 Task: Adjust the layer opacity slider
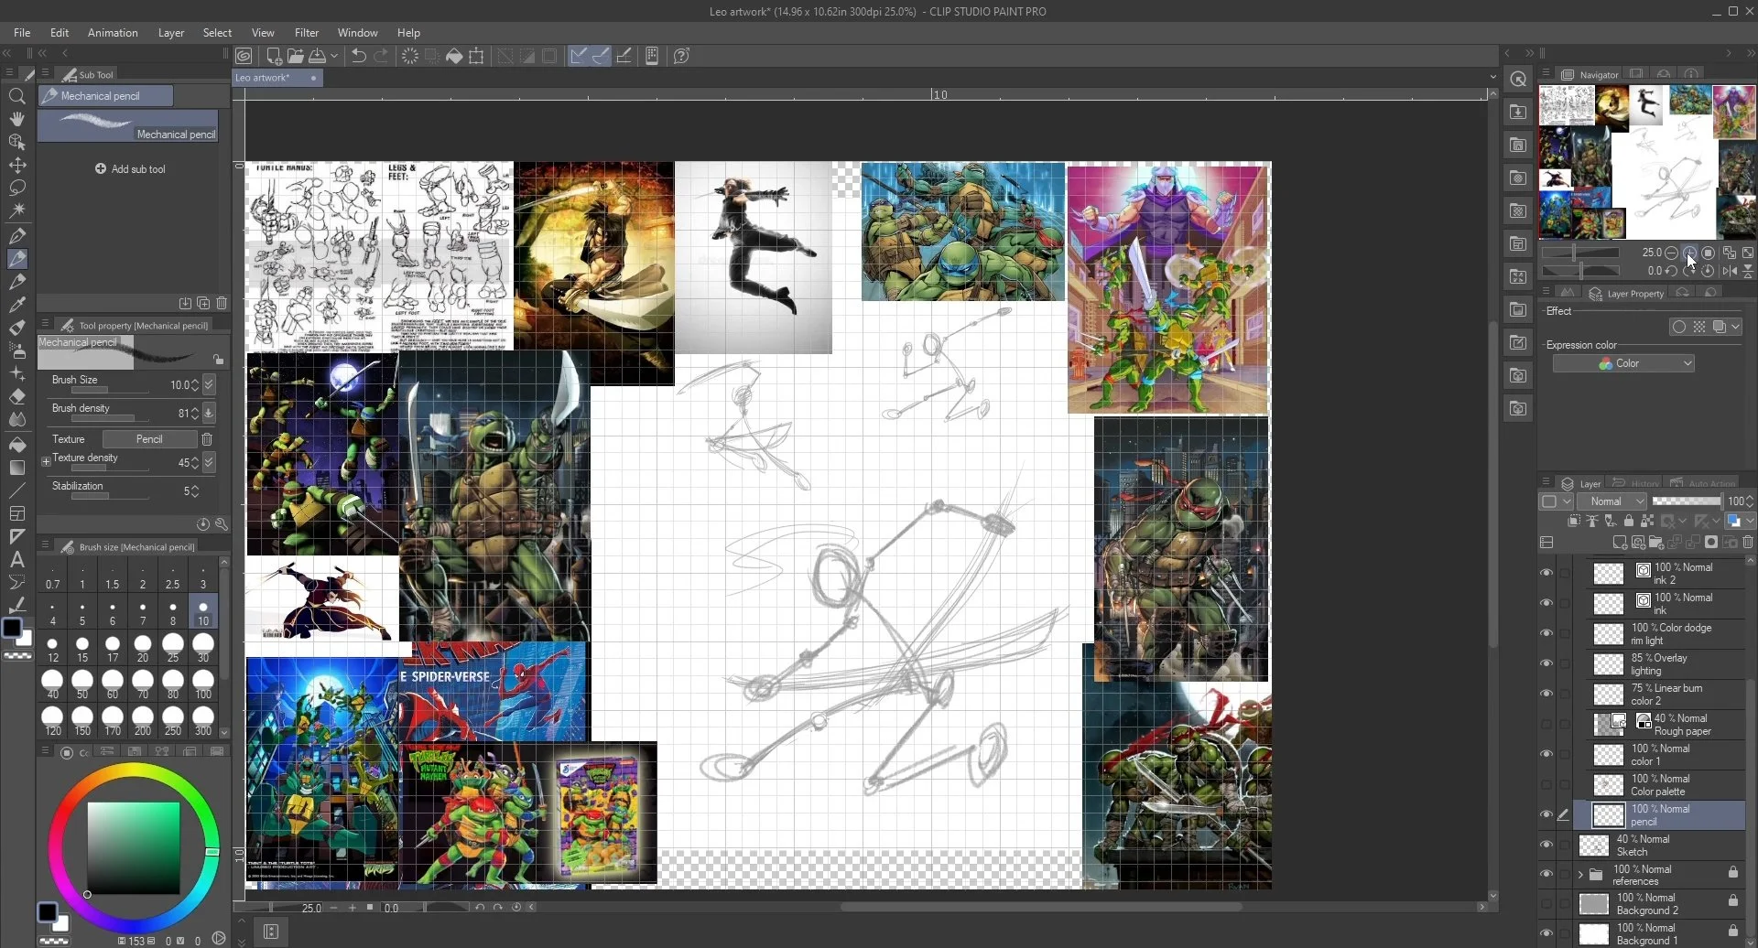pyautogui.click(x=1687, y=501)
